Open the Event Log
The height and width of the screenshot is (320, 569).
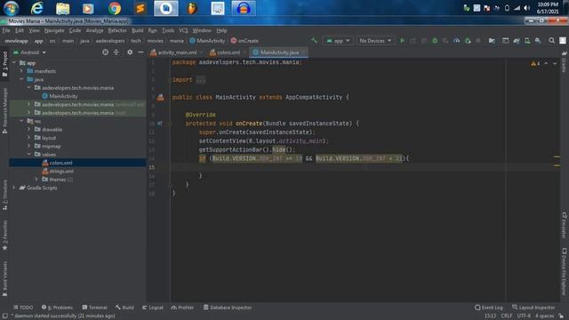click(489, 308)
